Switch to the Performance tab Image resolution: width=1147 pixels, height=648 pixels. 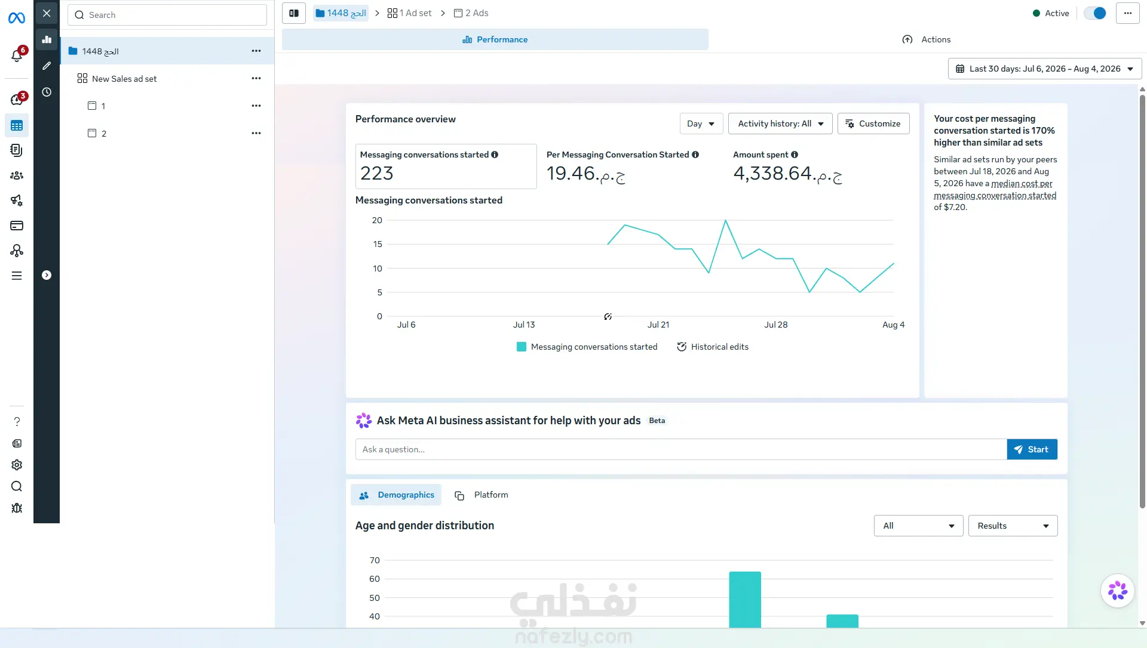click(495, 39)
